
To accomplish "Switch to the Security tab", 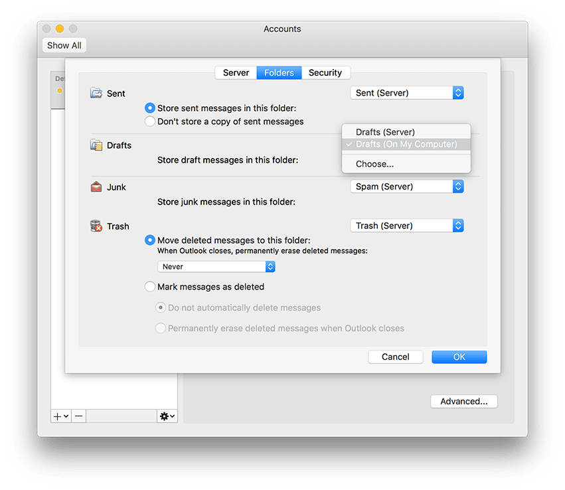I will 326,72.
